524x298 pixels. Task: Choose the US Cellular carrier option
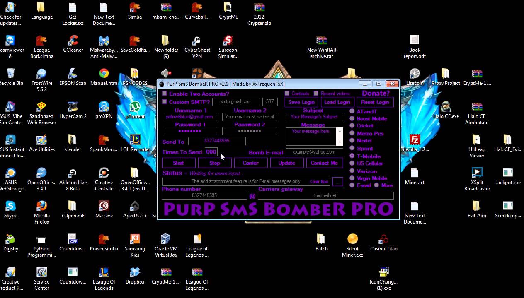[x=352, y=163]
